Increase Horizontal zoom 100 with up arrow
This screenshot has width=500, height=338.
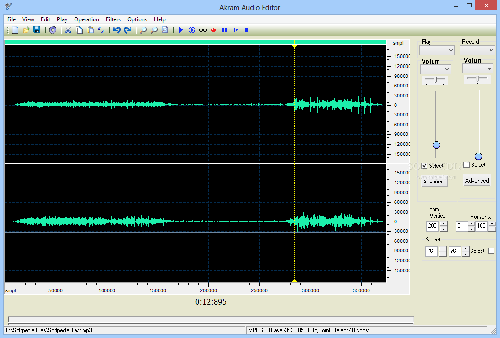pyautogui.click(x=492, y=224)
